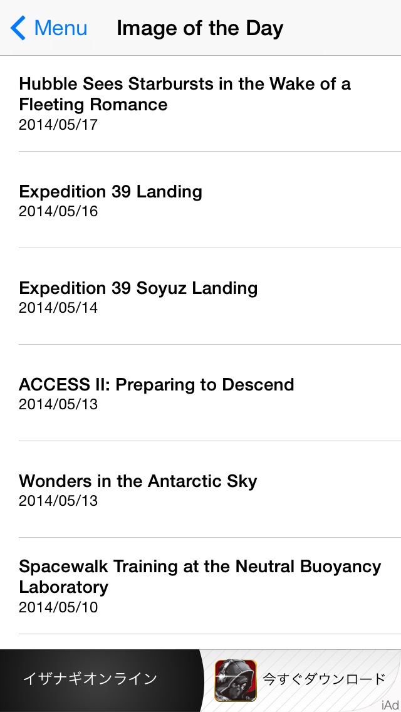401x712 pixels.
Task: Tap the 2014/05/10 date text
Action: pyautogui.click(x=58, y=607)
